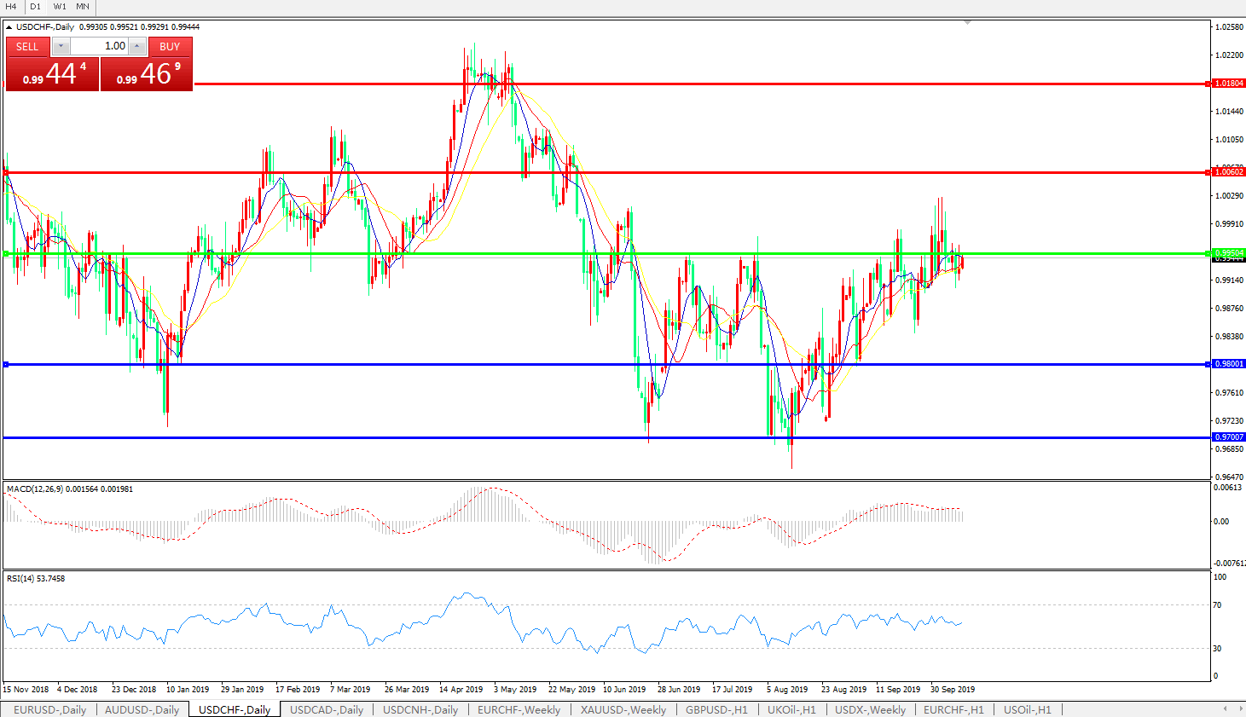Select the D1 daily timeframe button
This screenshot has width=1246, height=717.
coord(35,7)
